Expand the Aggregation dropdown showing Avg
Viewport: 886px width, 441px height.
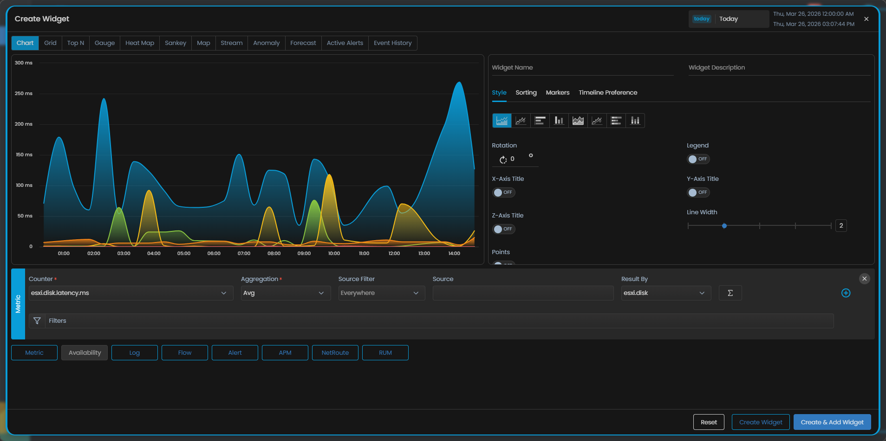285,293
